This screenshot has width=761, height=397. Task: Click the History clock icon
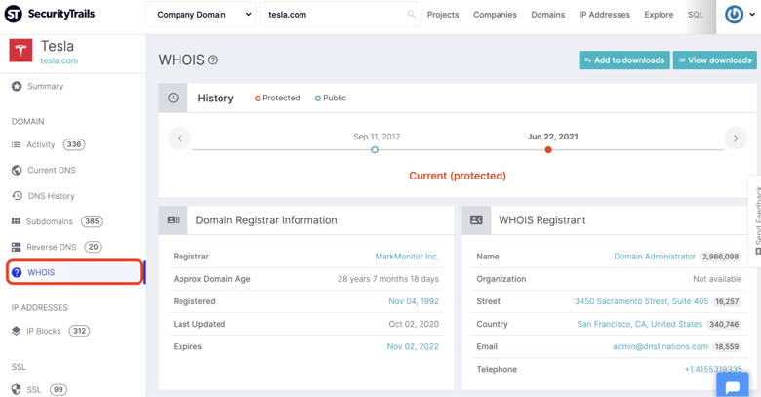pos(173,99)
